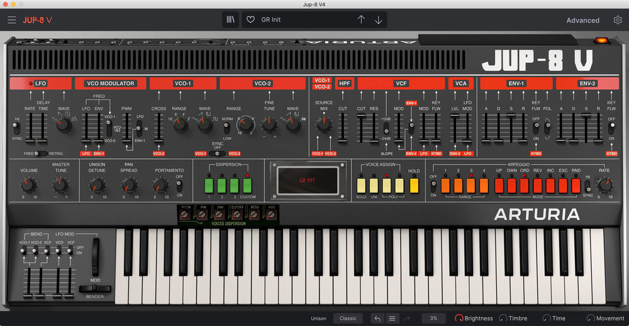Select the ENV-1 section header
The height and width of the screenshot is (326, 629).
coord(516,84)
